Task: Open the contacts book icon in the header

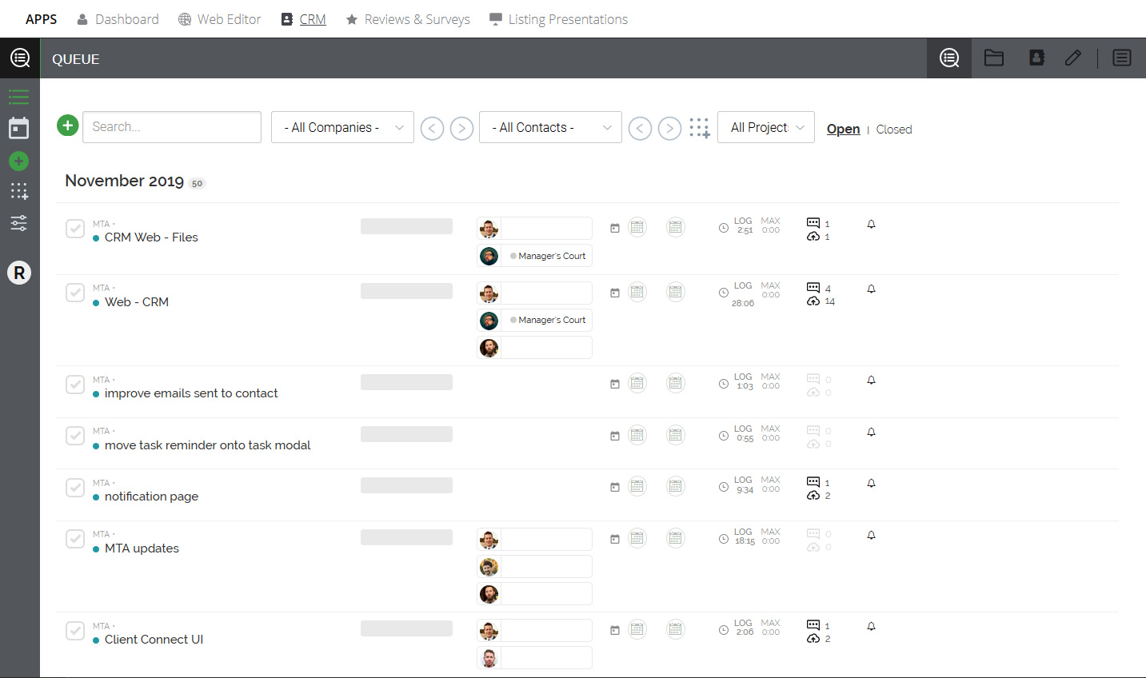Action: [1037, 58]
